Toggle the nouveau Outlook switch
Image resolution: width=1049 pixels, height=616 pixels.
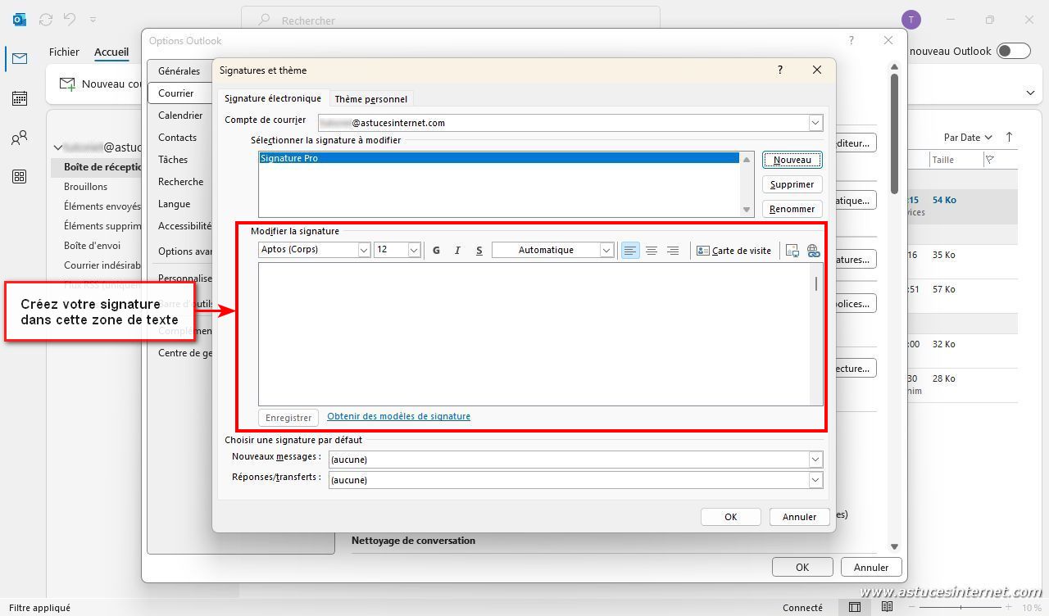(1014, 51)
